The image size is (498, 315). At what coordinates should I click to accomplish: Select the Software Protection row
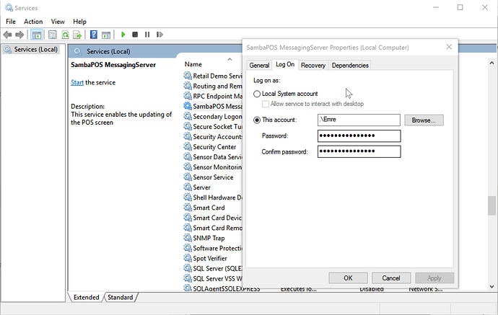[x=213, y=249]
